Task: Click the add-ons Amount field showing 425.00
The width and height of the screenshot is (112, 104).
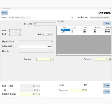Action: (x=103, y=59)
